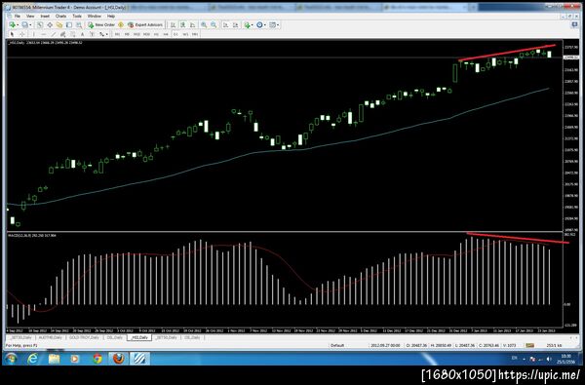The width and height of the screenshot is (585, 385).
Task: Switch timeframe to H4
Action: coord(166,34)
